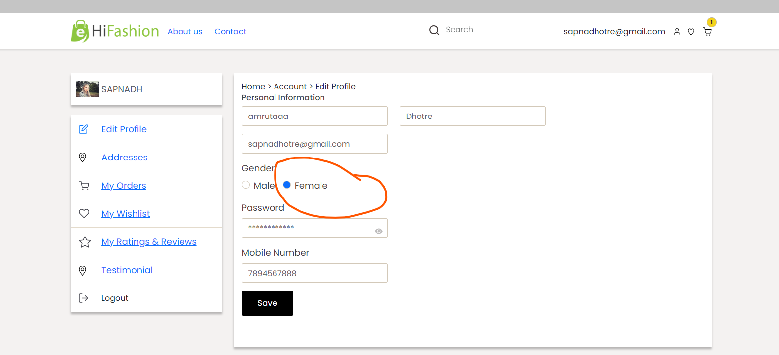This screenshot has height=355, width=779.
Task: Click the Personal Information heading
Action: [x=283, y=98]
